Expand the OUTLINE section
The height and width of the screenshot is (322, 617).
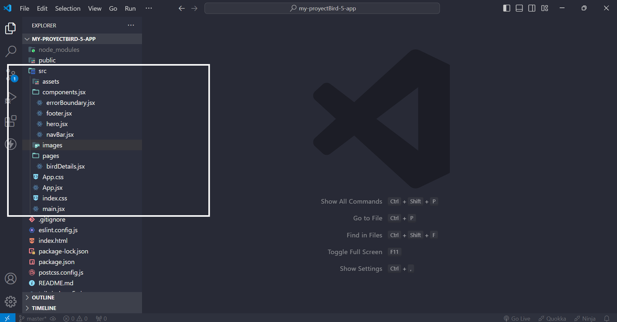pos(82,297)
